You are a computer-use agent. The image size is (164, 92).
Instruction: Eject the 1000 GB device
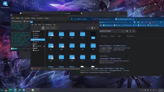(44, 46)
